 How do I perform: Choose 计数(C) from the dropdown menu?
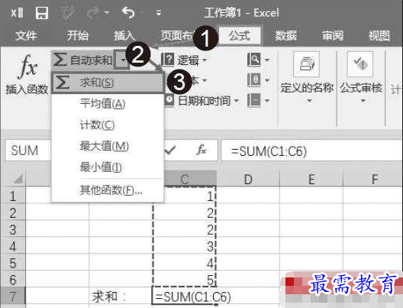108,125
